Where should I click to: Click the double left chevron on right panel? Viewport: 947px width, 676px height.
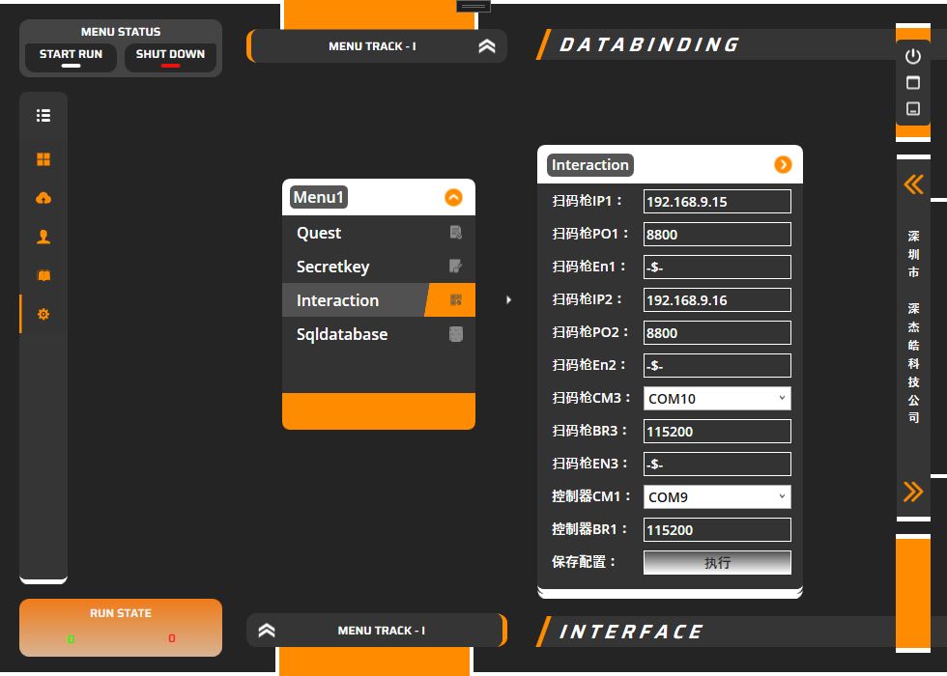913,184
